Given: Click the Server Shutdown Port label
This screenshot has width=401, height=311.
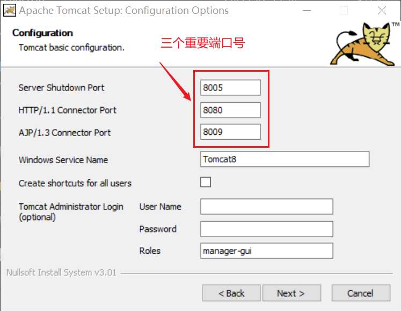Looking at the screenshot, I should click(x=61, y=88).
